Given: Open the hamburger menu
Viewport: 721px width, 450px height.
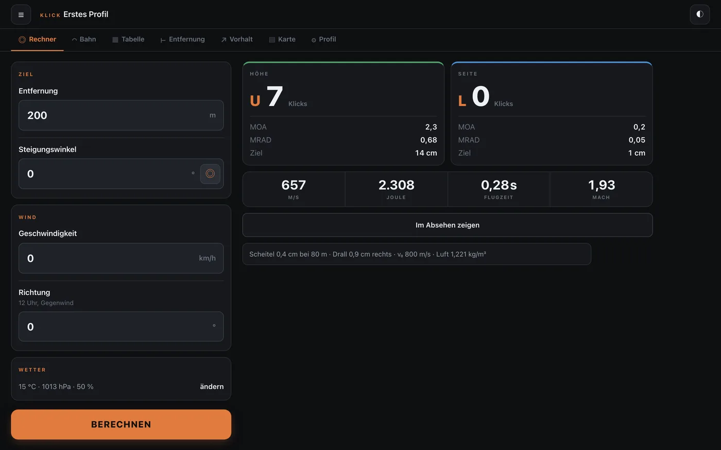Looking at the screenshot, I should point(21,14).
